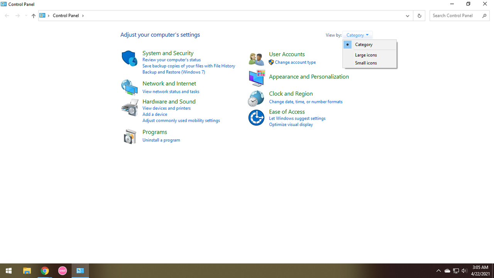Open the Clock and Region heading link
494x278 pixels.
point(291,94)
